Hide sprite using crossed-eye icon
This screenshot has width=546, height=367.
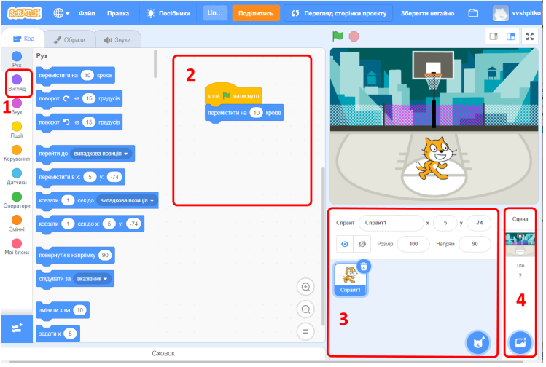(x=362, y=245)
